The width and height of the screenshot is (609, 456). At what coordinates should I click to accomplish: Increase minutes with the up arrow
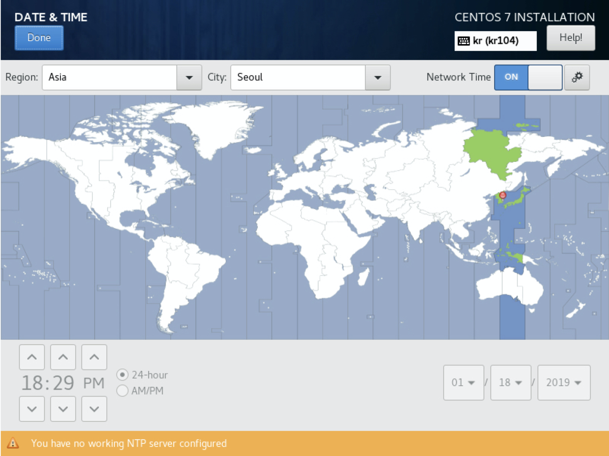(63, 357)
